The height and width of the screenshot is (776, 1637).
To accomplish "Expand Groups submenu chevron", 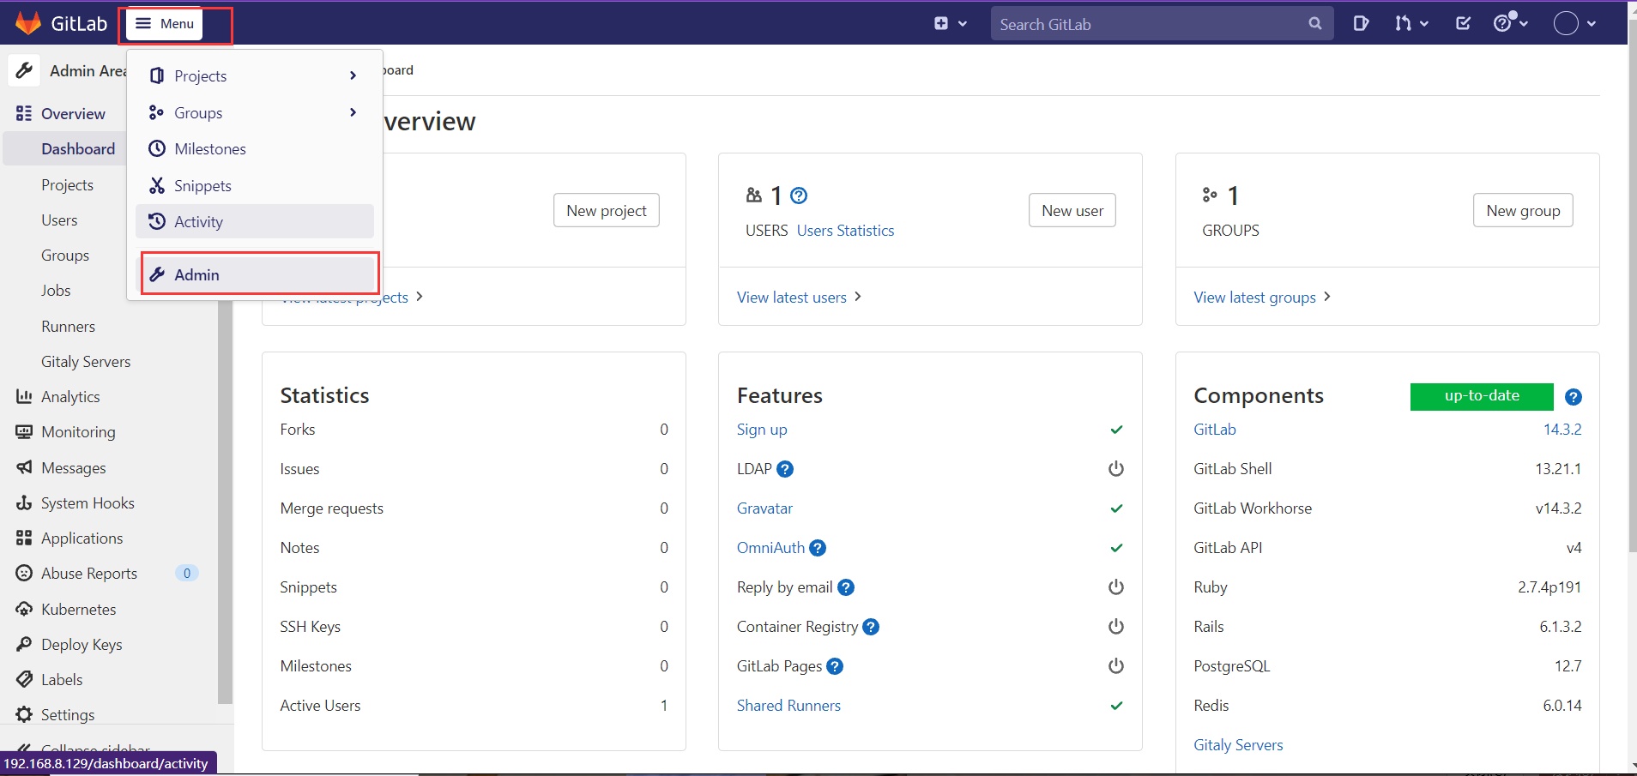I will click(353, 112).
